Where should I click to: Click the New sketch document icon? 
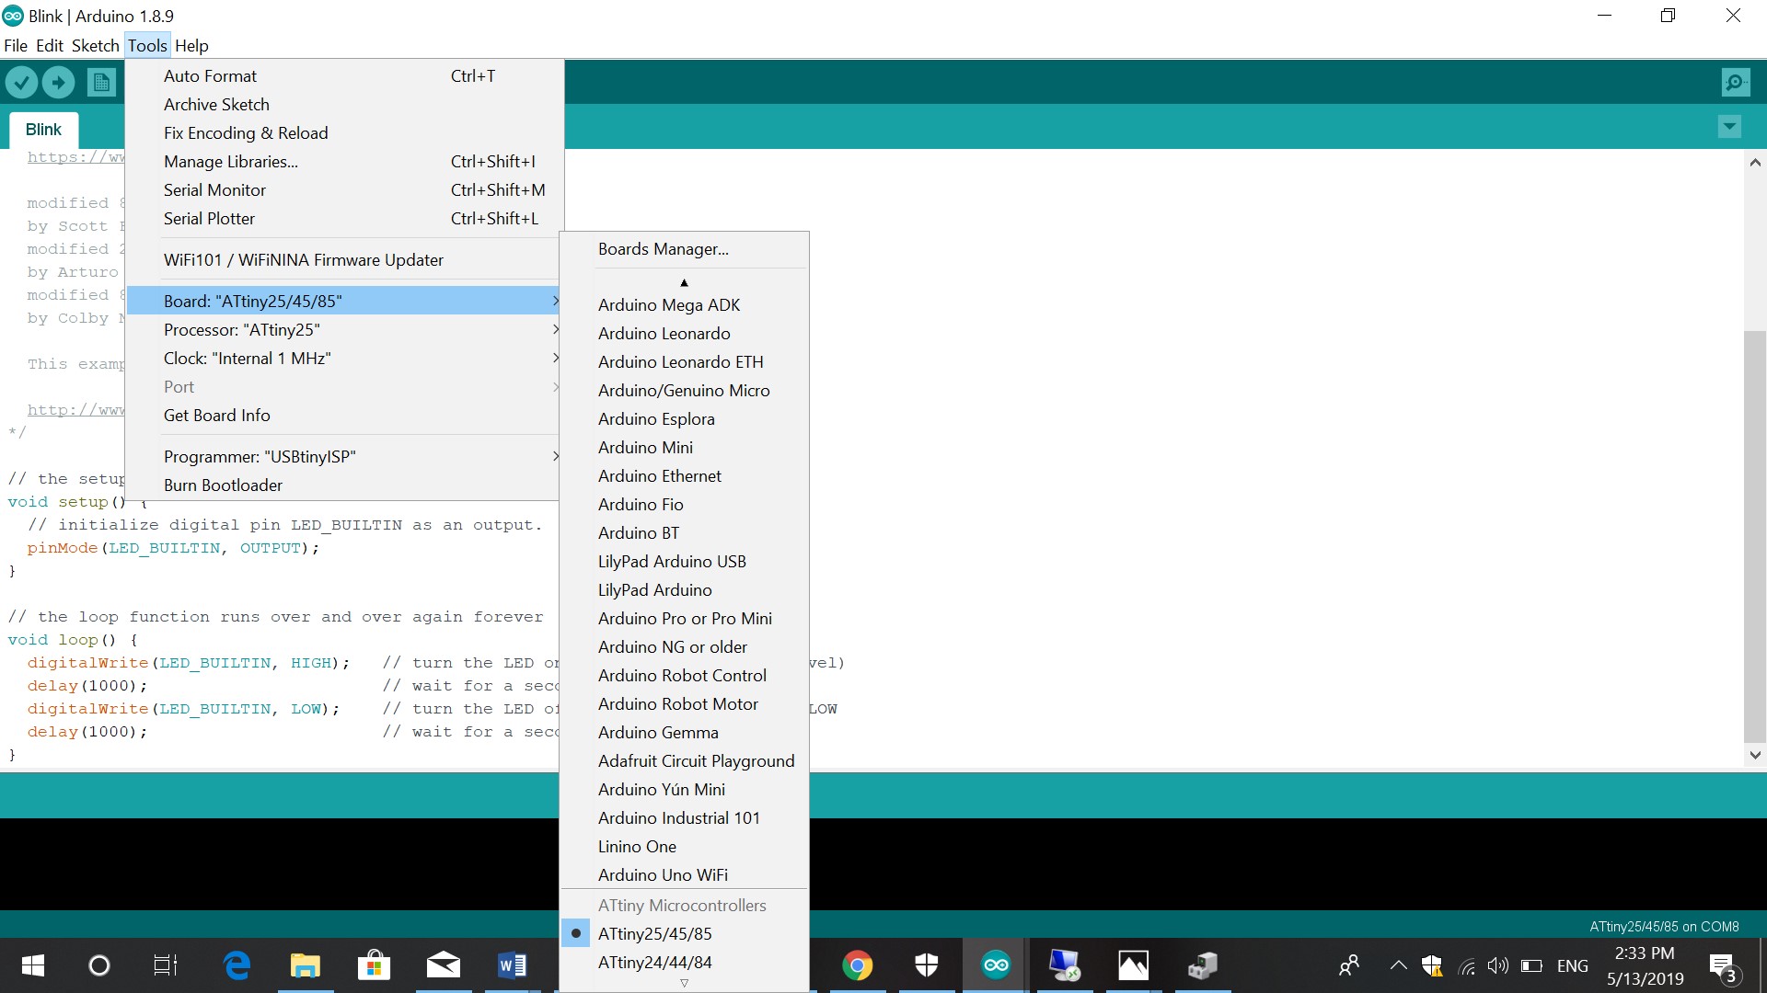tap(101, 83)
